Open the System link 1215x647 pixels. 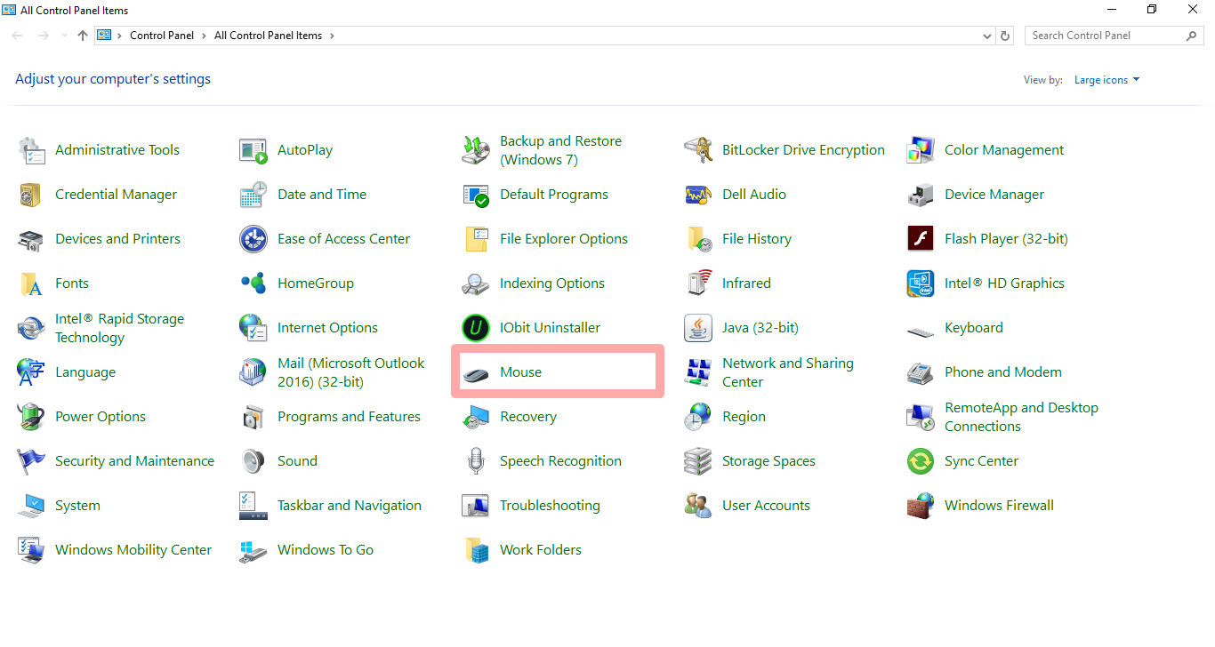click(x=77, y=506)
